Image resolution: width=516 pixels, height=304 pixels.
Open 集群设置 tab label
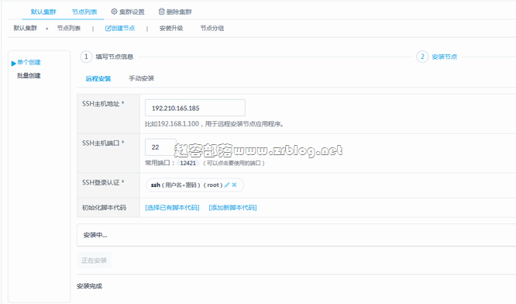[x=132, y=12]
